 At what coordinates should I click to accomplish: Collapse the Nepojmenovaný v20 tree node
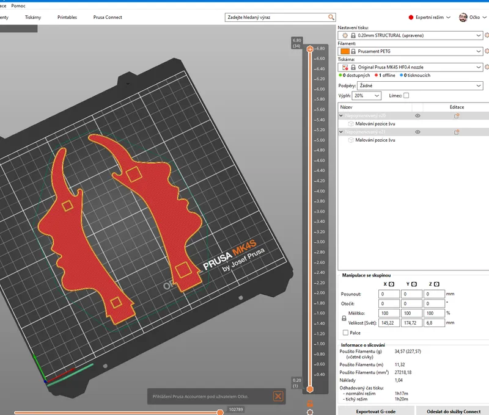341,115
